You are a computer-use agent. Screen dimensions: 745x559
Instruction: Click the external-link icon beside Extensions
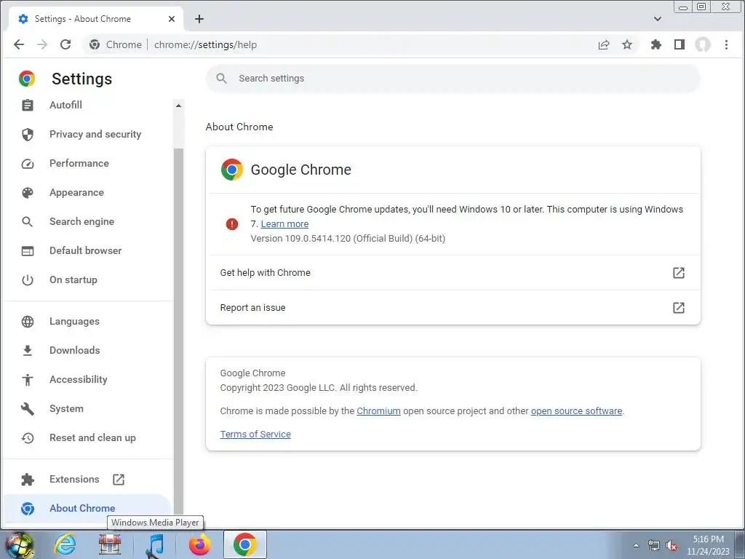(119, 480)
